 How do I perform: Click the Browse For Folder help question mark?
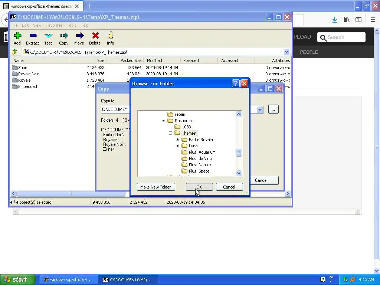click(x=236, y=83)
